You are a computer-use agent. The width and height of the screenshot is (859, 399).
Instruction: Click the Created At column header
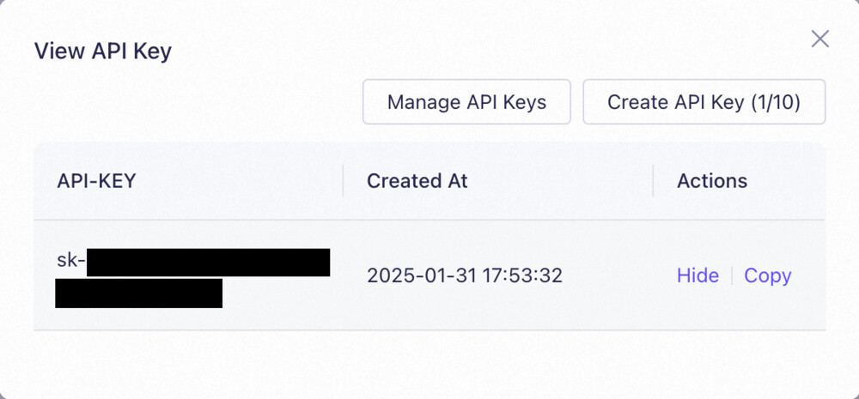[417, 181]
